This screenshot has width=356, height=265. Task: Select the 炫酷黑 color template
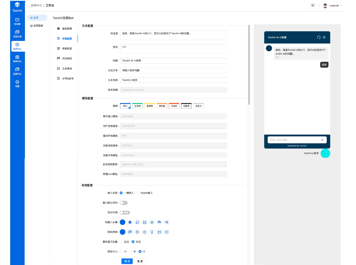pos(186,106)
